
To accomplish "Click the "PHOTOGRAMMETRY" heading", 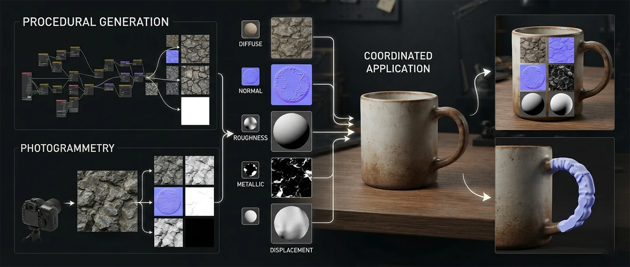I will click(68, 148).
